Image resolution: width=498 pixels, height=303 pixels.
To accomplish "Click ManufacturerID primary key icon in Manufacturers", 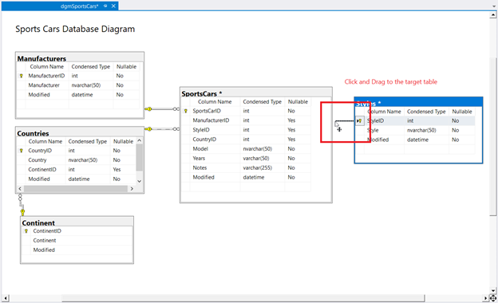I will coord(22,76).
